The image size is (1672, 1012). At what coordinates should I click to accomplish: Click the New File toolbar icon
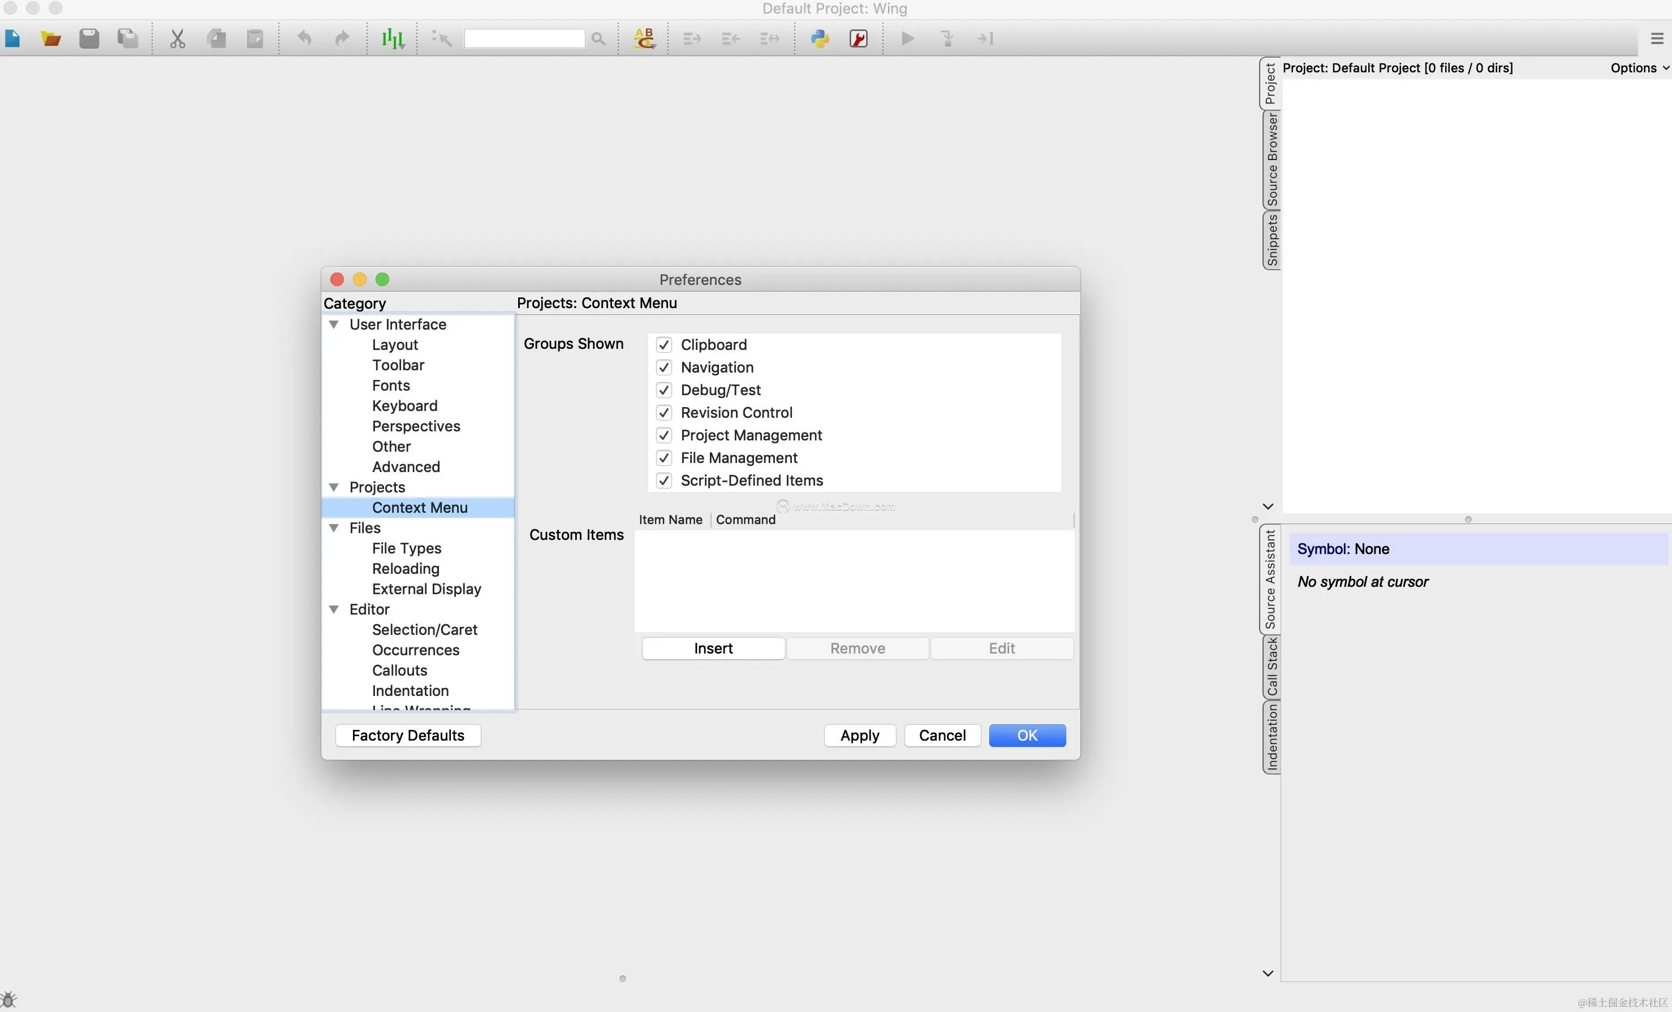point(12,38)
